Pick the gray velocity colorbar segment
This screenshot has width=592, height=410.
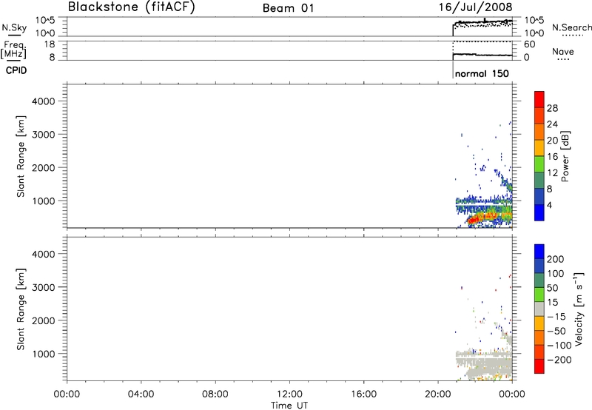point(539,309)
